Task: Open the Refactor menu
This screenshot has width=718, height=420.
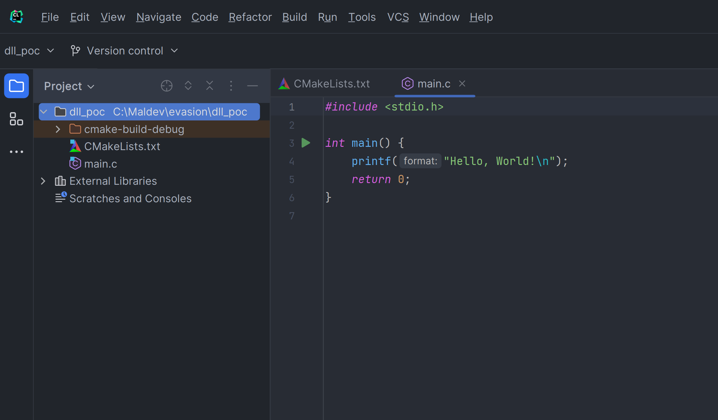Action: click(250, 17)
